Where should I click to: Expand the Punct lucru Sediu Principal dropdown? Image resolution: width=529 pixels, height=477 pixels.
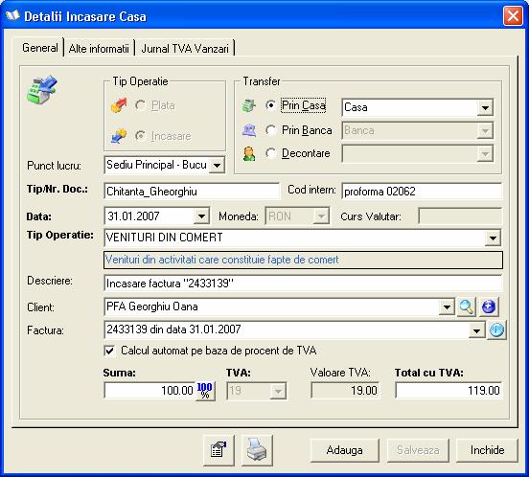pos(217,165)
